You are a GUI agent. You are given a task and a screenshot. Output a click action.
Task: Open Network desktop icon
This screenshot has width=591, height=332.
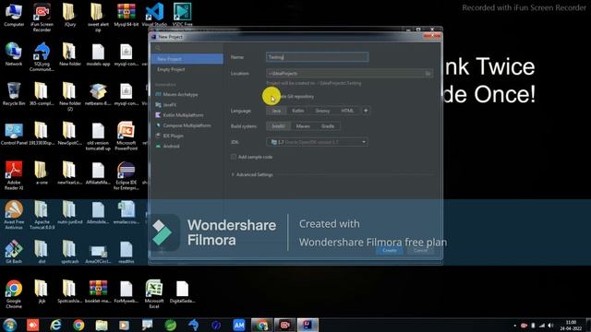click(14, 54)
